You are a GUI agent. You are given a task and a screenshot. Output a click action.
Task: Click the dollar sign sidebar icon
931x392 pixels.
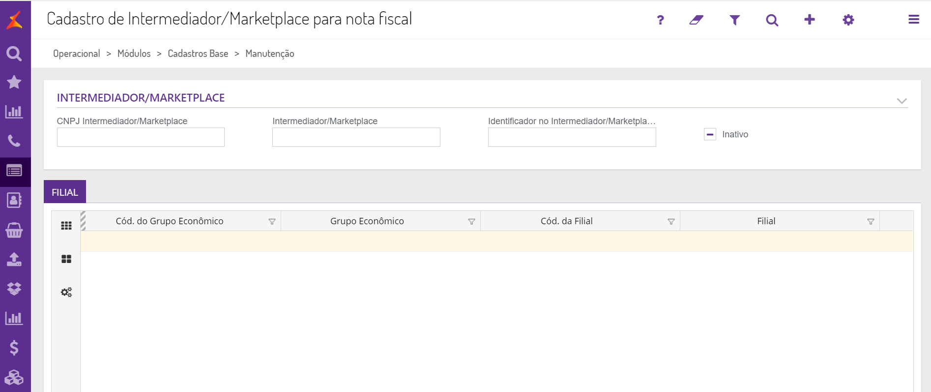point(14,348)
